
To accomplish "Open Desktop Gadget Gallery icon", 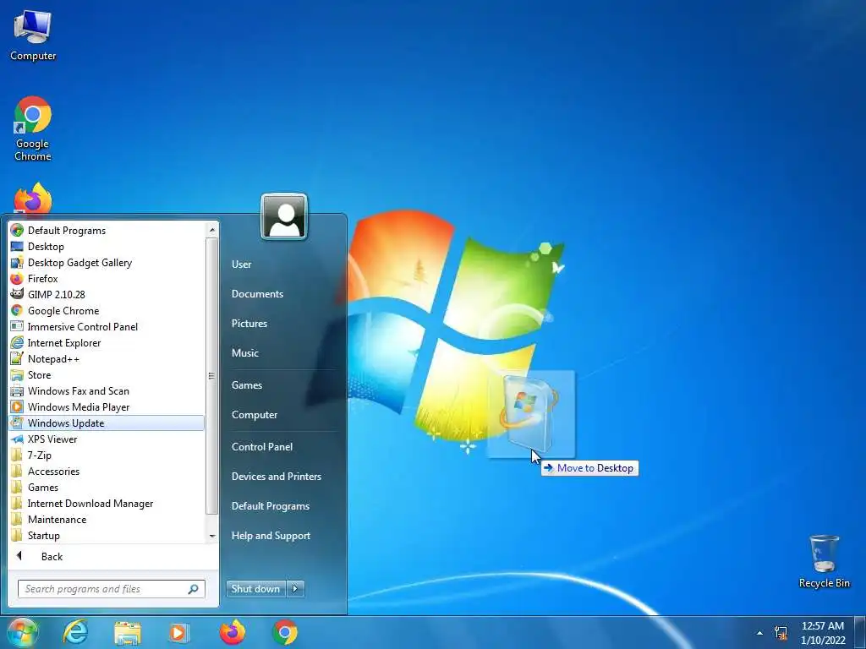I will coord(17,262).
